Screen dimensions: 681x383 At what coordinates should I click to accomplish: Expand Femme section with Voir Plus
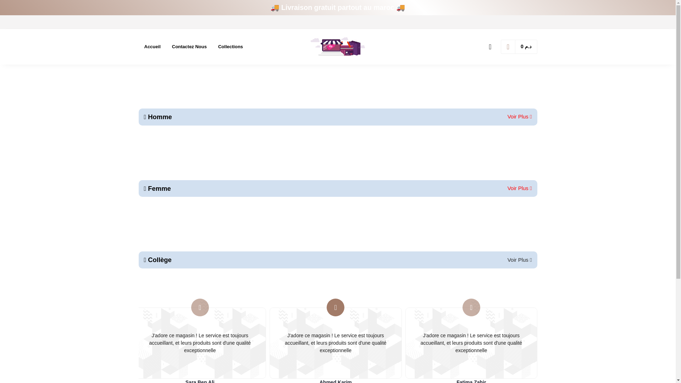pos(519,188)
